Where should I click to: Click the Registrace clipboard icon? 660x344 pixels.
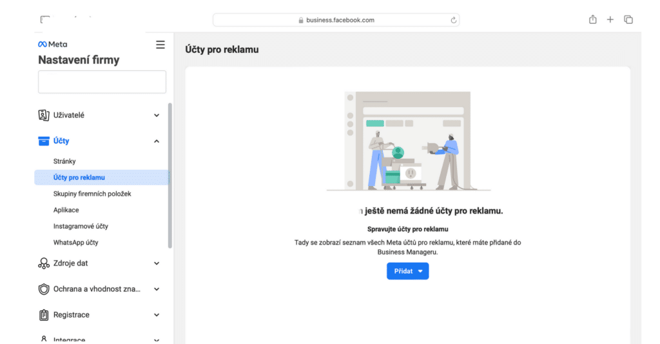(44, 315)
